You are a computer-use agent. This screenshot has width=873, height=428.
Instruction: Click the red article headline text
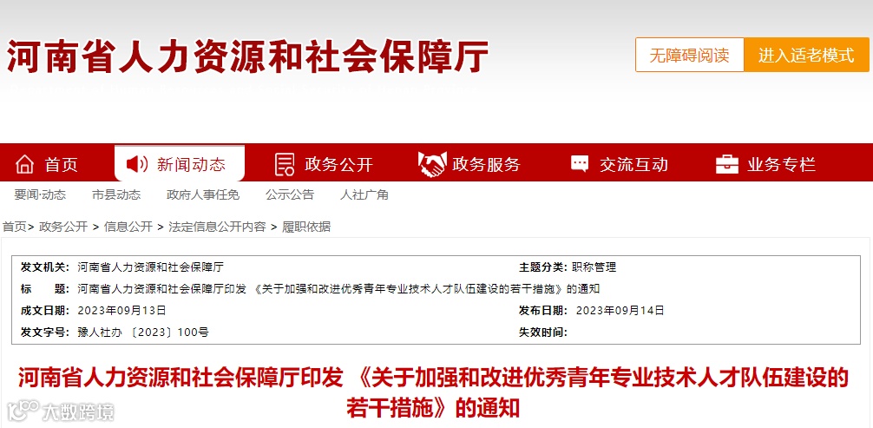[x=433, y=393]
